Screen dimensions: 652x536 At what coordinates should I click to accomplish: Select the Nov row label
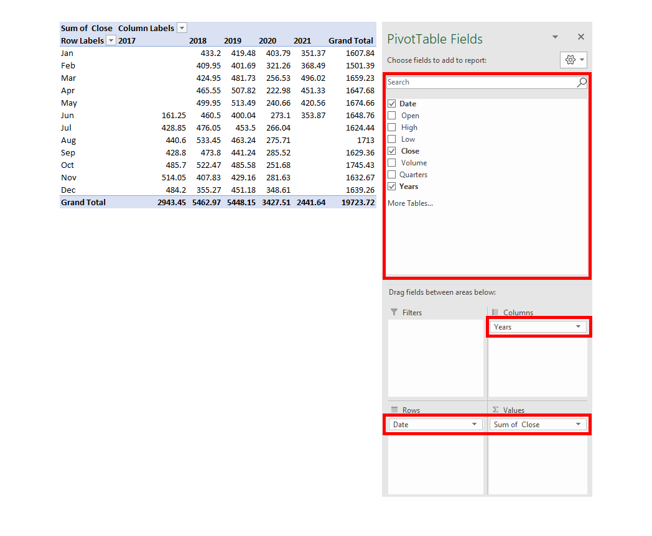click(x=68, y=177)
